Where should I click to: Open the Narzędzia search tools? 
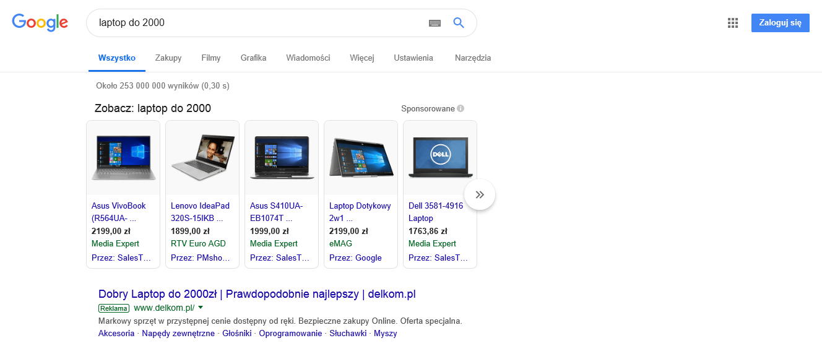click(472, 58)
